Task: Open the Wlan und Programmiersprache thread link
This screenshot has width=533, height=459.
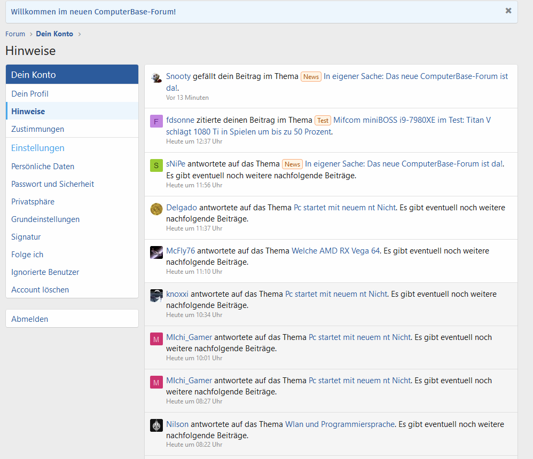Action: tap(340, 424)
